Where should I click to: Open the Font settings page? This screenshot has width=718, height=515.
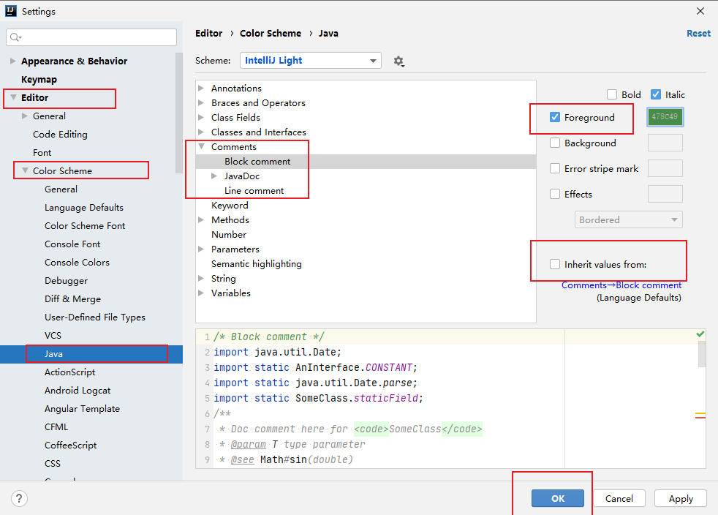click(42, 153)
